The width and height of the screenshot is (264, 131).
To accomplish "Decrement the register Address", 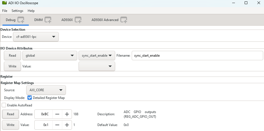I will [57, 114].
